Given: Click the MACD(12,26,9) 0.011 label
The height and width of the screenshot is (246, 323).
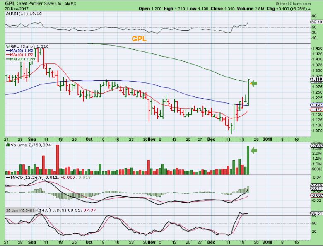Looking at the screenshot, I should pos(32,177).
